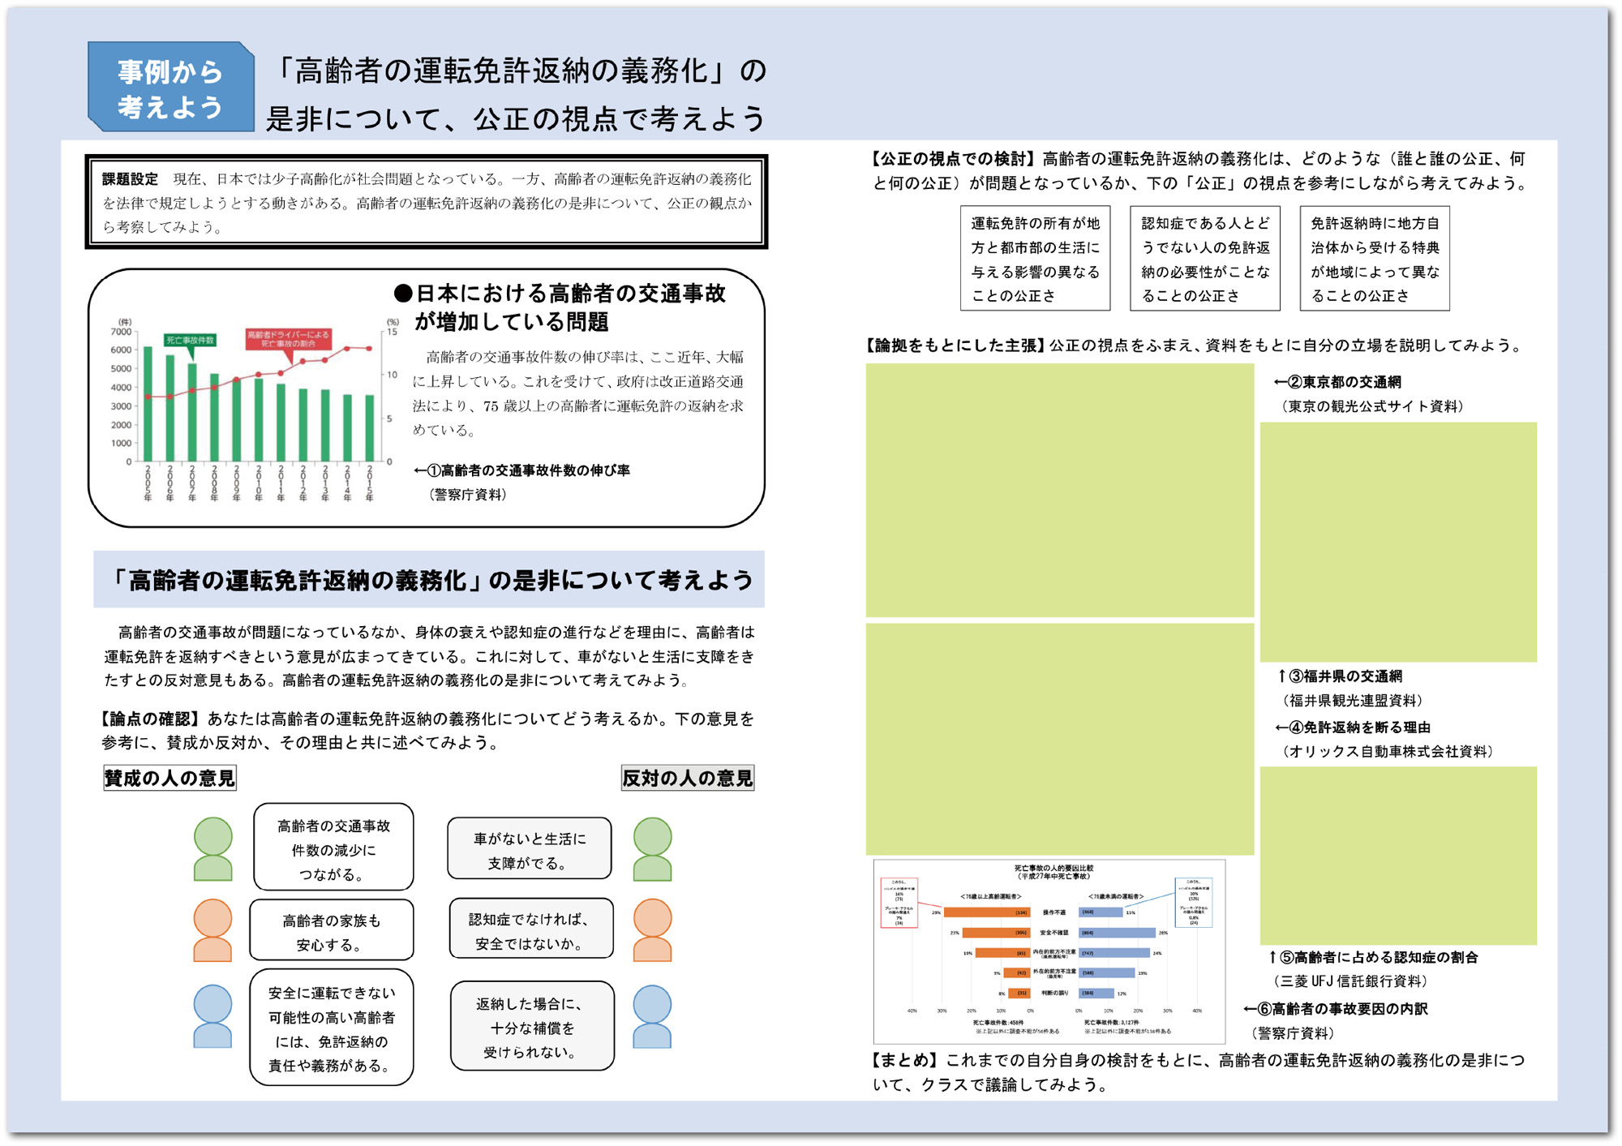Click the 7000 value on chart's left axis
The height and width of the screenshot is (1146, 1622).
tap(121, 332)
